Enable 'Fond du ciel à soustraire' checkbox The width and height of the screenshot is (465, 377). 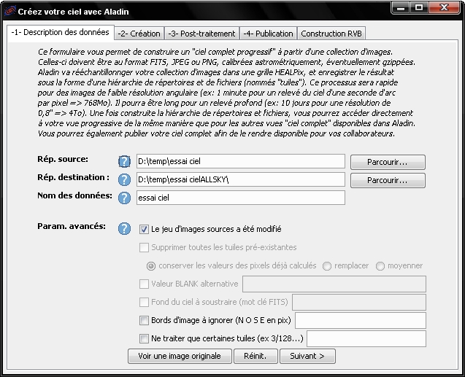tap(144, 303)
